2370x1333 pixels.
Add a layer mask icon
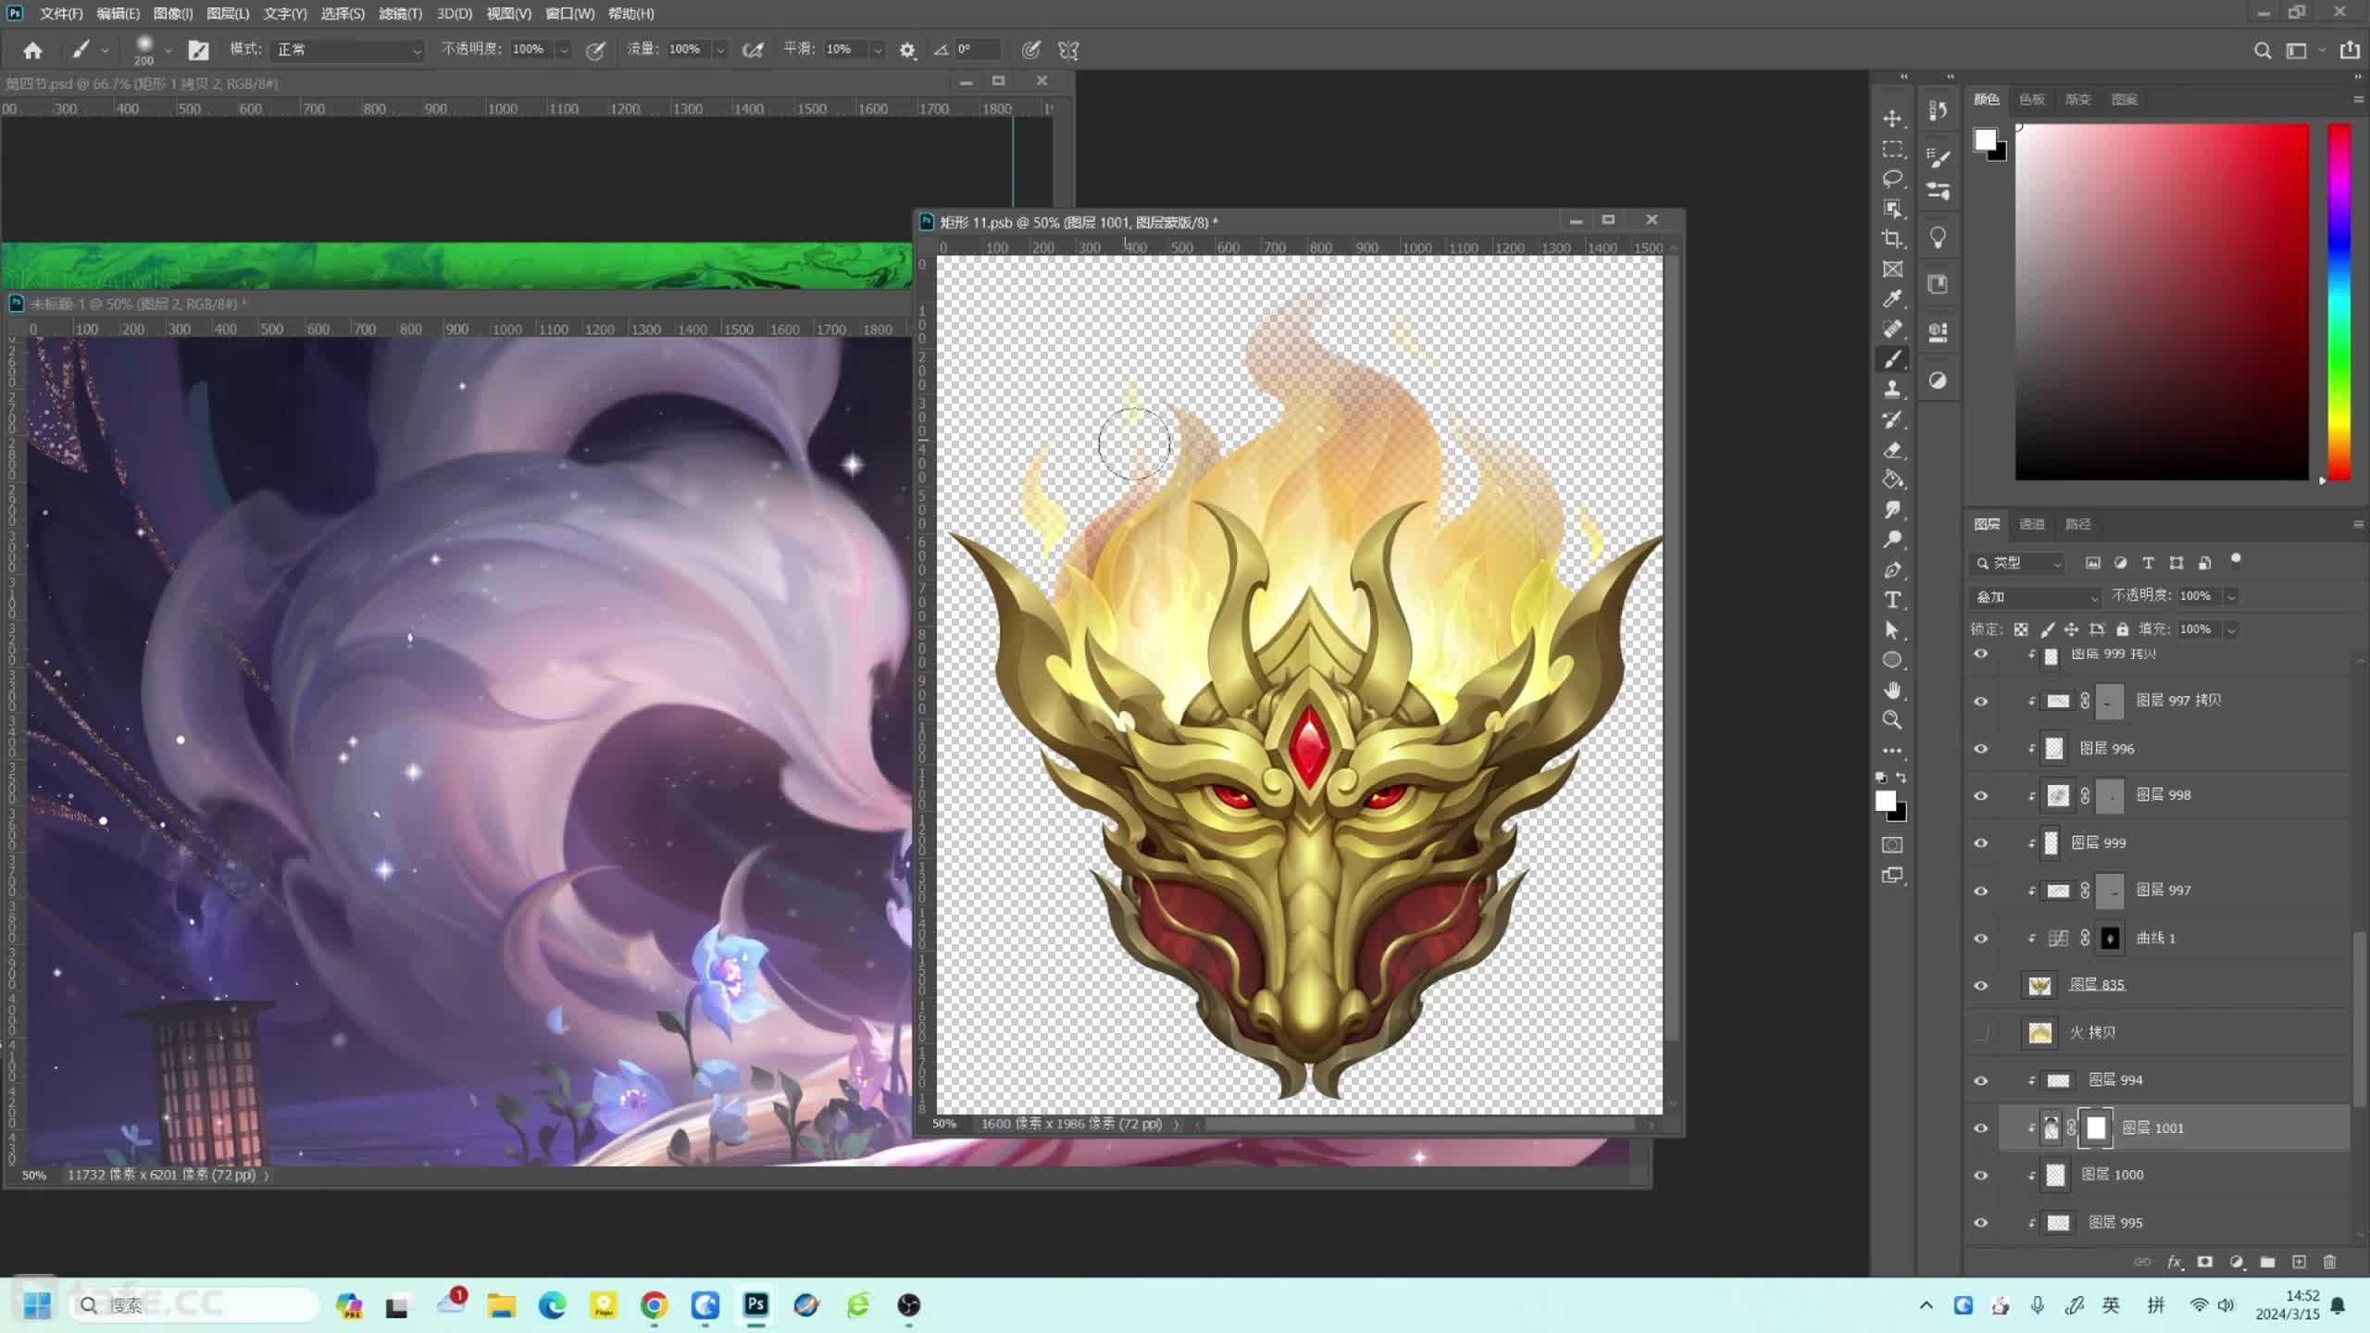(2205, 1262)
